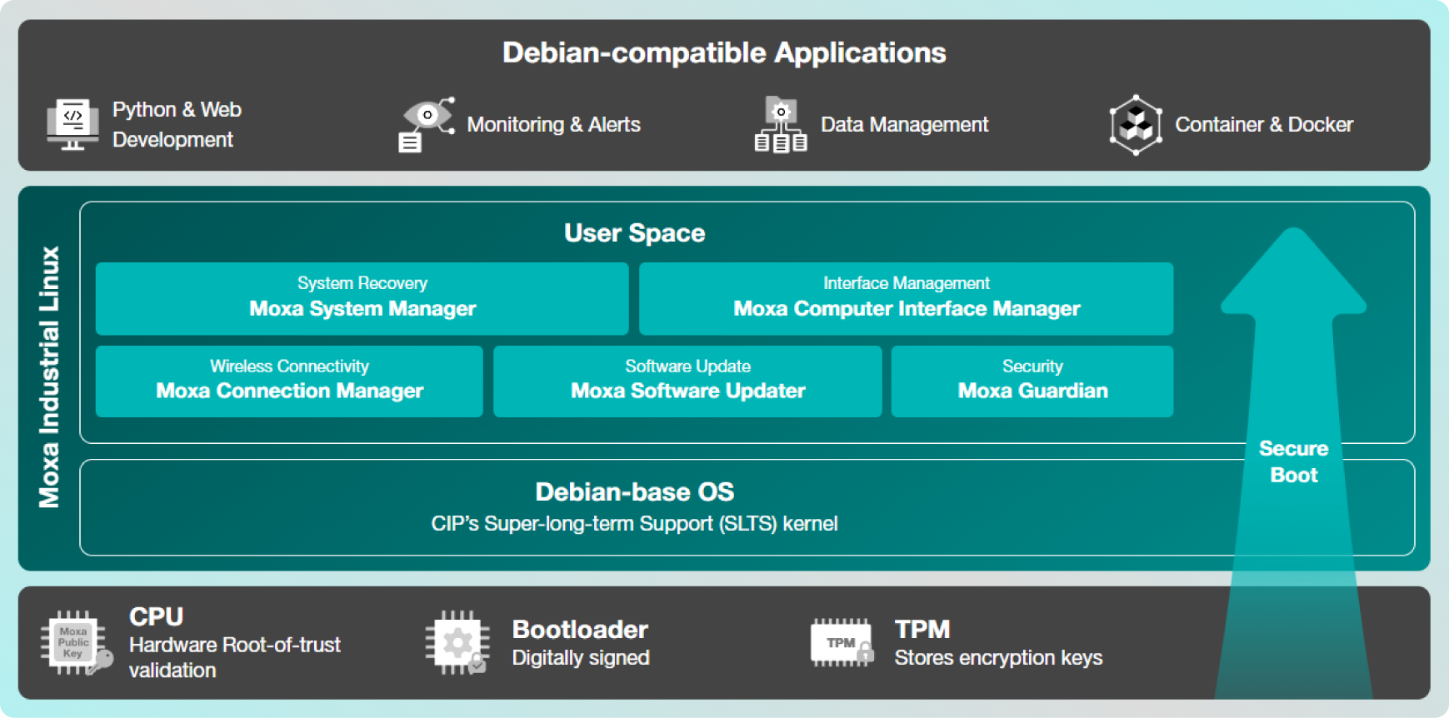Click the Container & Docker label text
The width and height of the screenshot is (1449, 718).
click(1263, 125)
